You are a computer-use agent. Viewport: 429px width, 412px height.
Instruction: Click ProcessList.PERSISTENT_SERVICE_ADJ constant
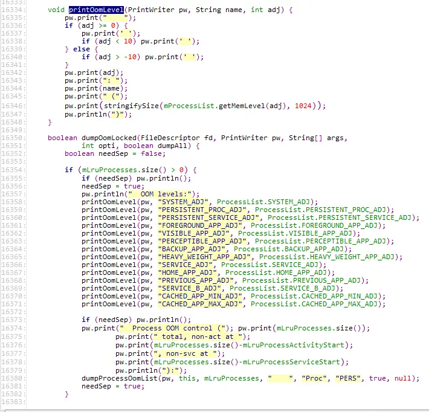(x=339, y=217)
